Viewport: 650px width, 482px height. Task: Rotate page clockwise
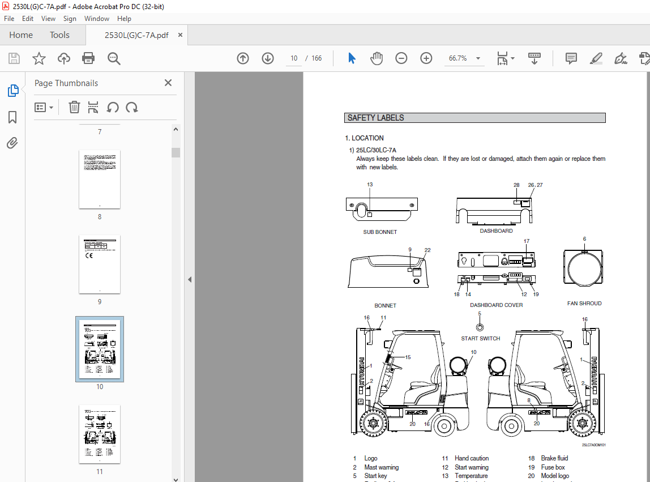(x=132, y=108)
